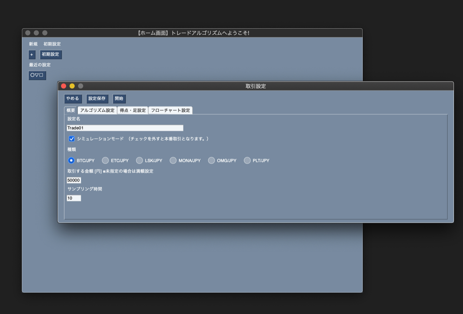Switch to the 概要 tab
Screen dimensions: 463x314
(70, 110)
